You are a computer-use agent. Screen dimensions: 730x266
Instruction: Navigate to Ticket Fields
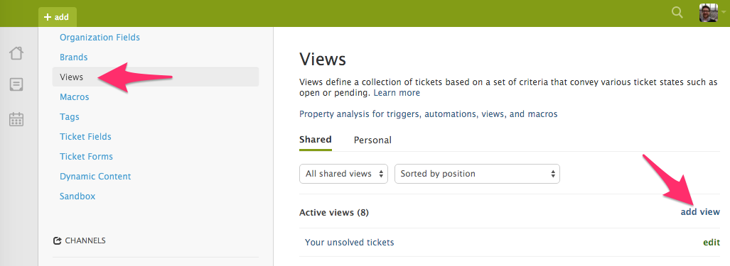85,136
